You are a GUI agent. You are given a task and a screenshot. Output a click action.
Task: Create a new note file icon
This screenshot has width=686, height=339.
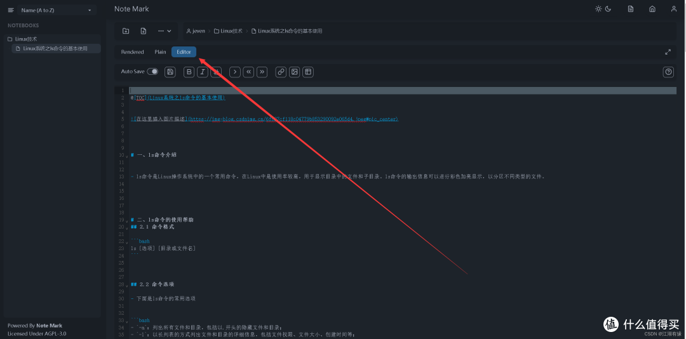[144, 31]
